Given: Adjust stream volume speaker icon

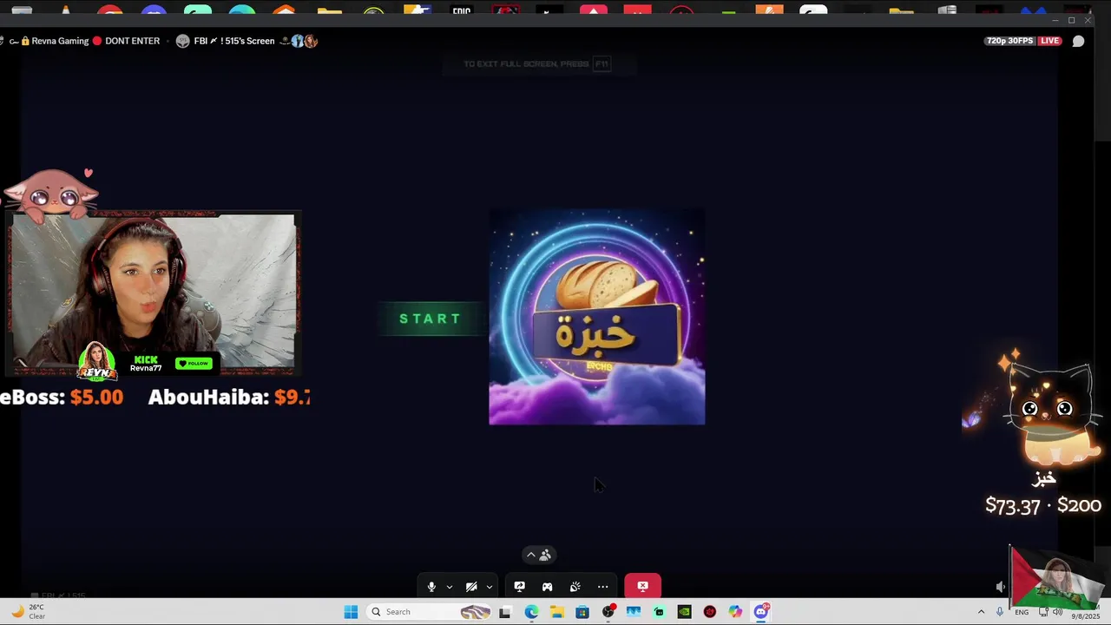Looking at the screenshot, I should tap(1001, 587).
